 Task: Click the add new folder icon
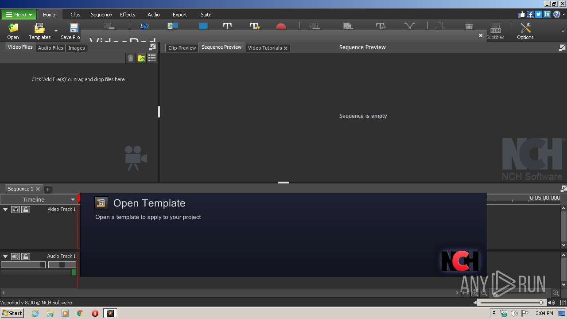141,58
